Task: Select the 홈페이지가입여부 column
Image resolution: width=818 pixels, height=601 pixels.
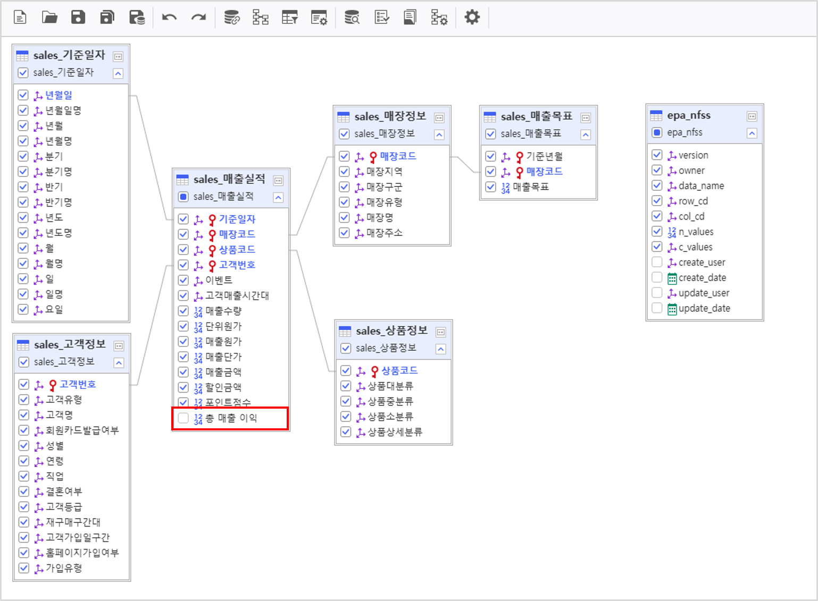Action: [82, 553]
